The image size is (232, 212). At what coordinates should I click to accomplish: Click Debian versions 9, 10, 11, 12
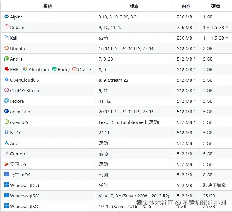(111, 27)
